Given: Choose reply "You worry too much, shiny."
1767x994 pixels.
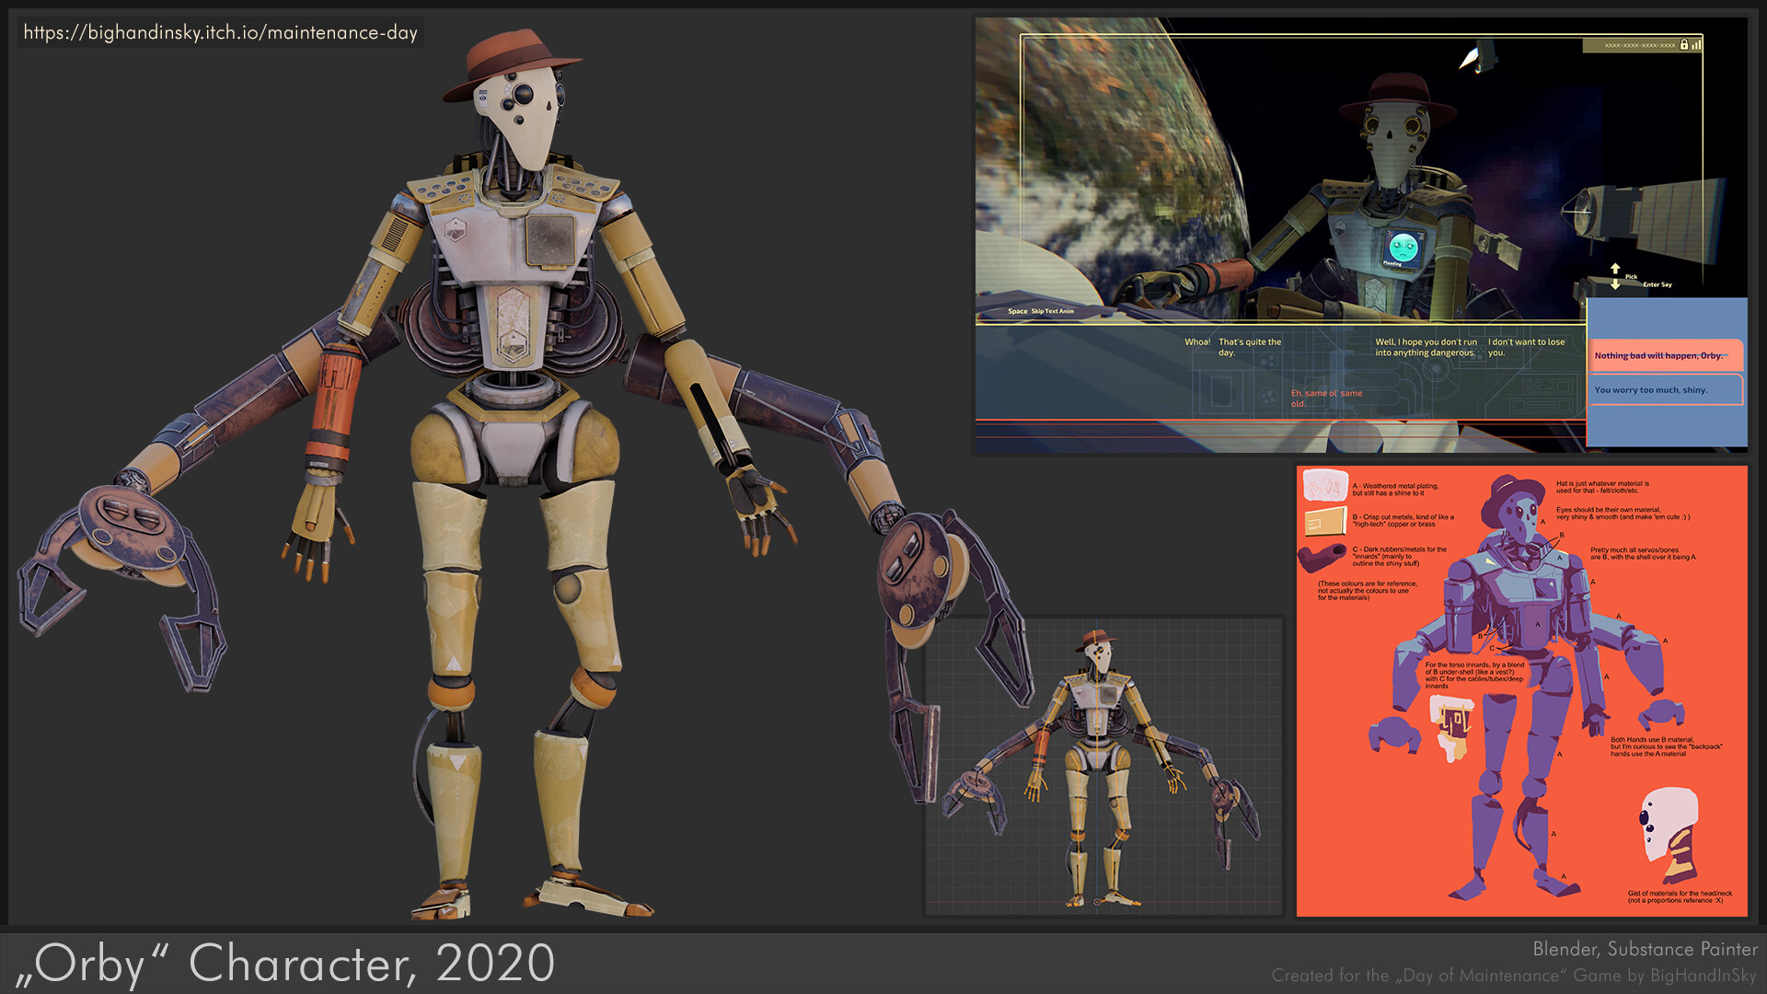Looking at the screenshot, I should tap(1664, 390).
